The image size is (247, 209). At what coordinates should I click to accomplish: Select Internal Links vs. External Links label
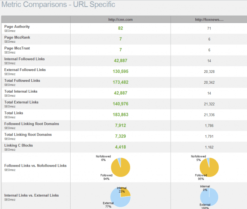31,195
